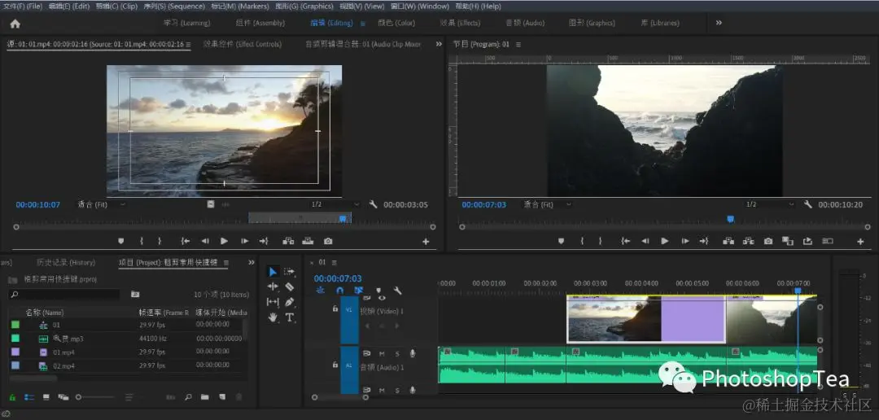Open Program monitor button editor plus
879x420 pixels.
[860, 242]
